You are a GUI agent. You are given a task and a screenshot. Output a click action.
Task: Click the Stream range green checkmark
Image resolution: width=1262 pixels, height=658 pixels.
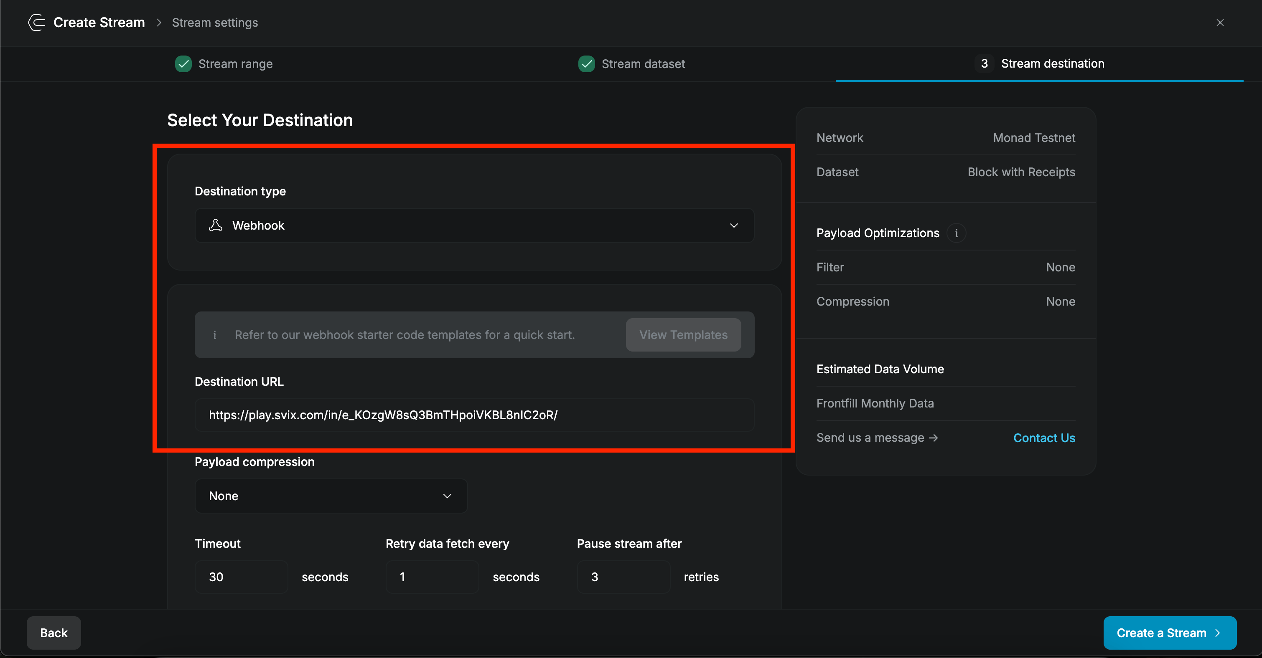coord(183,63)
